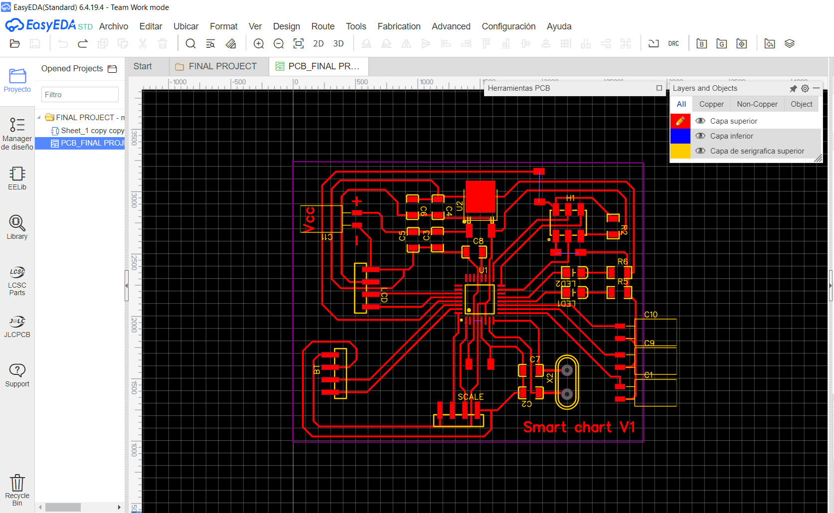834x513 pixels.
Task: Show Non-Copper layers tab
Action: click(x=757, y=104)
